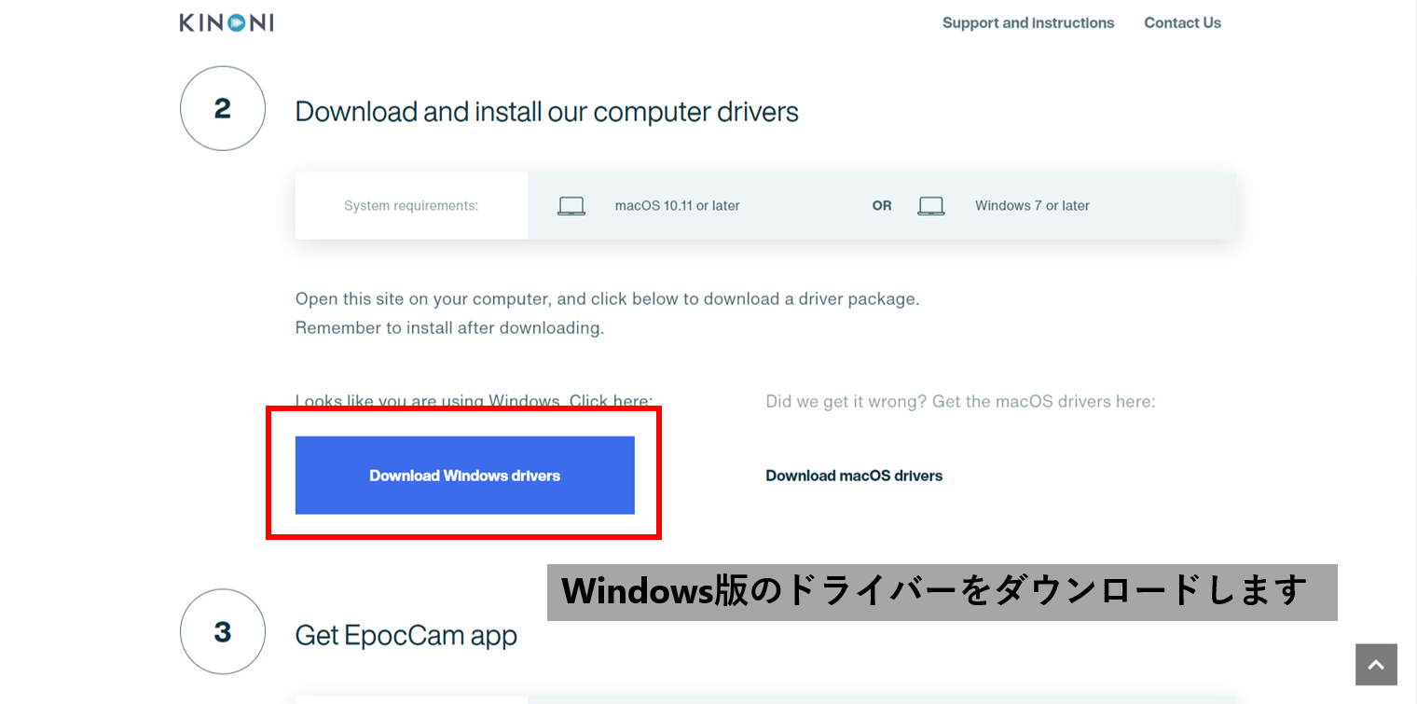Click the step 2 circled number

(x=222, y=109)
